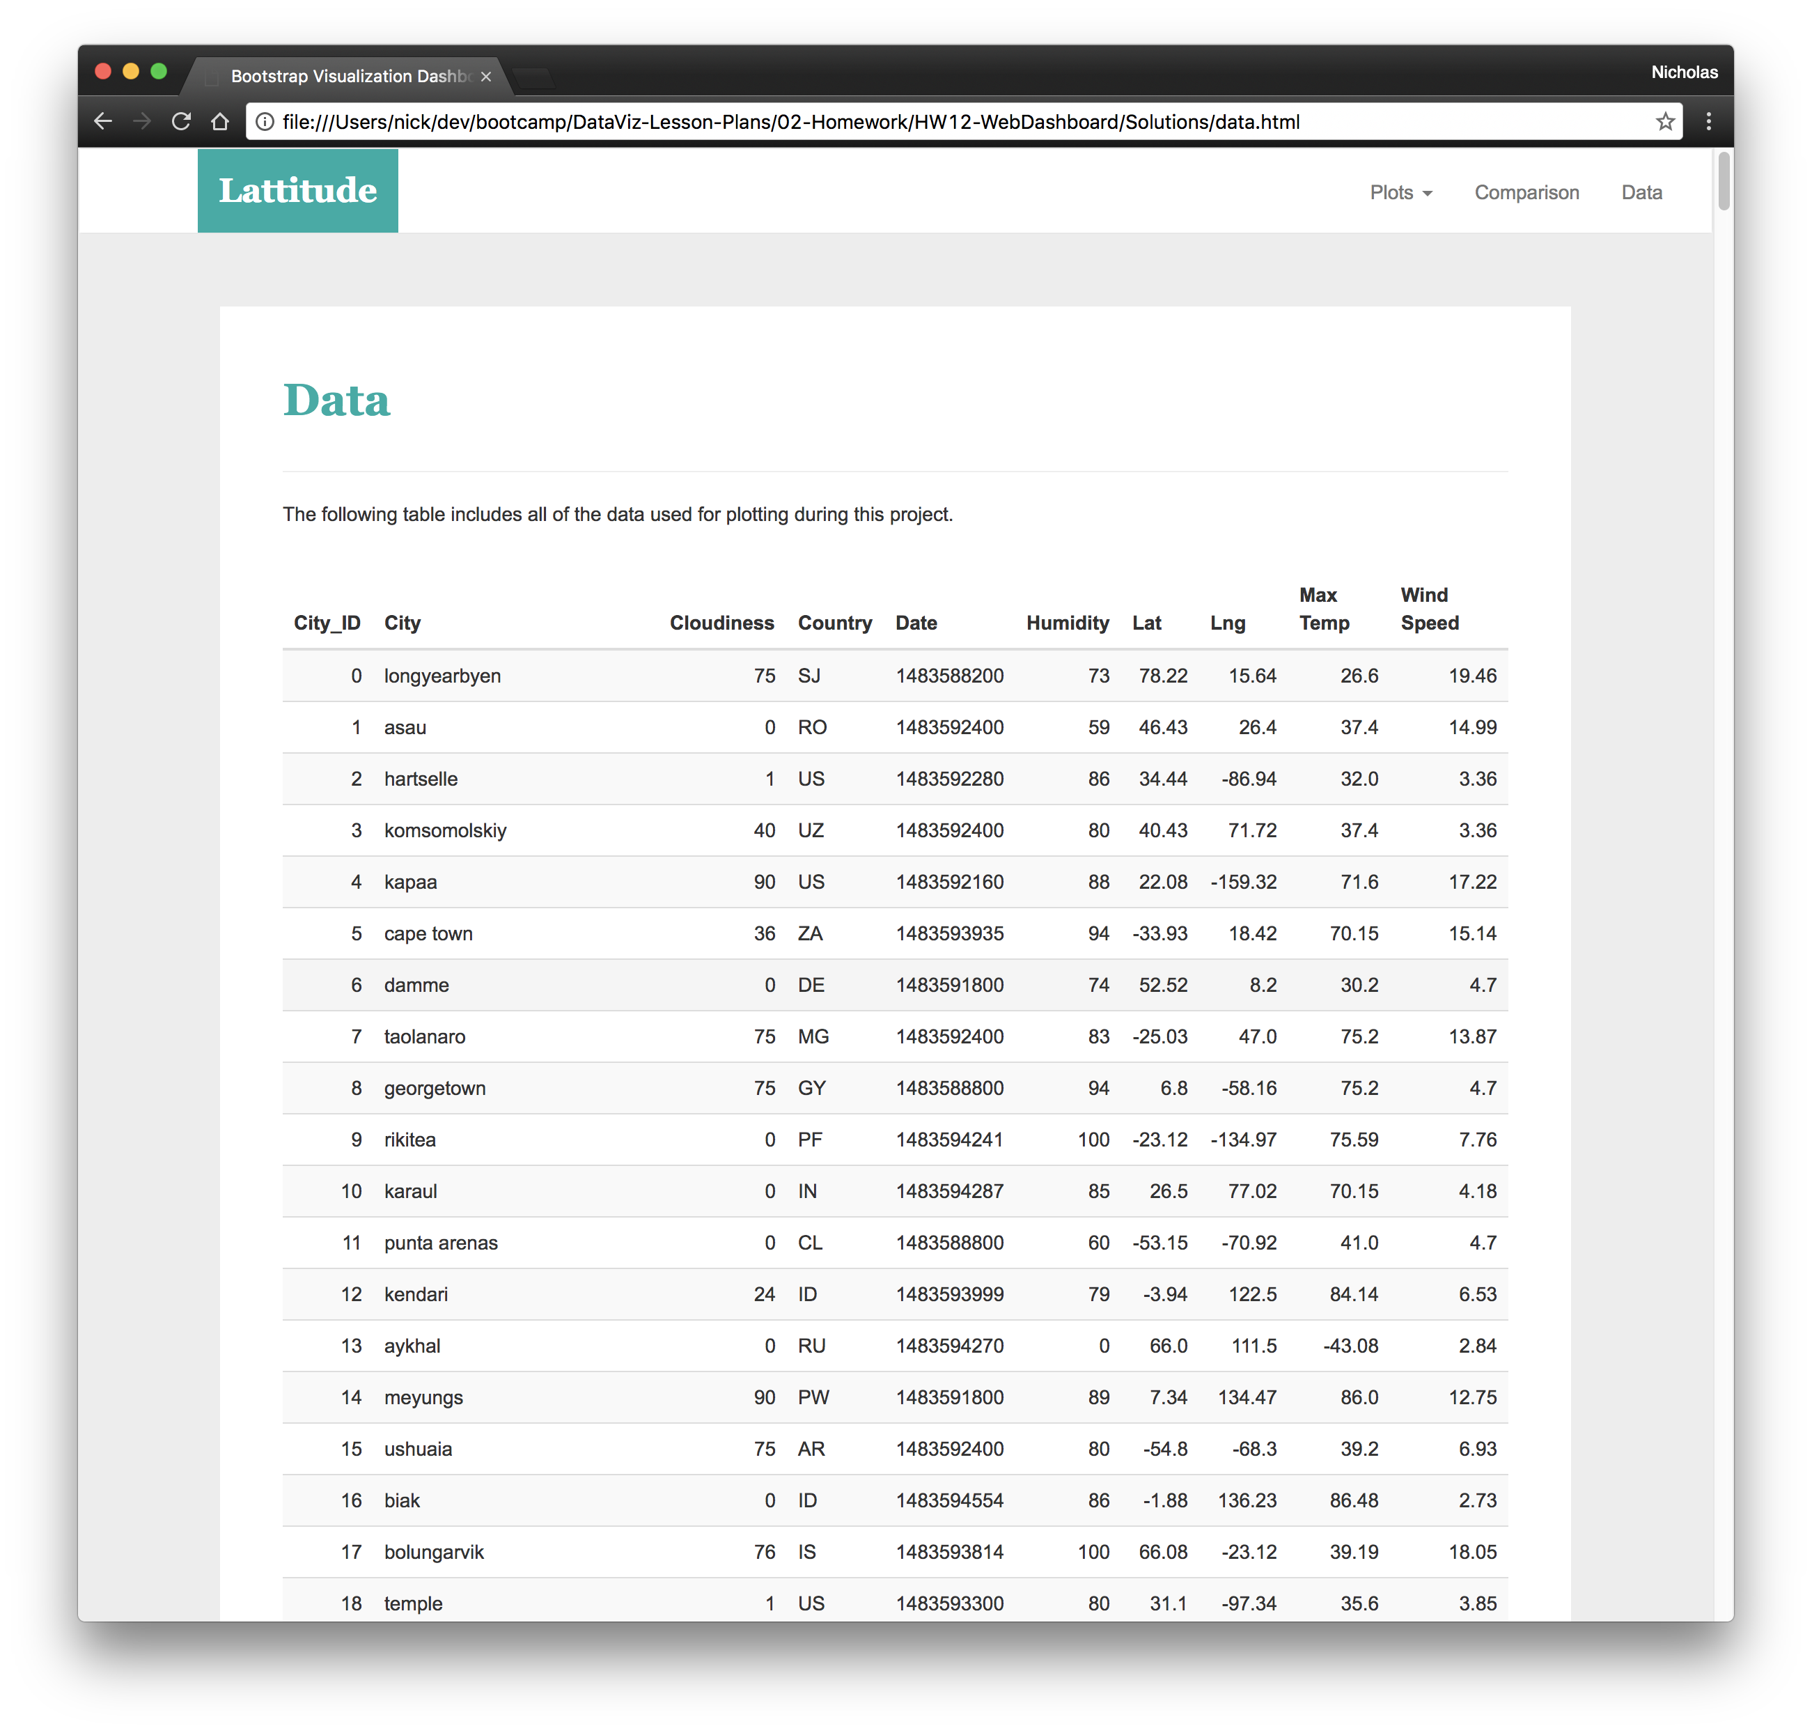Click the Nicholas profile name
The height and width of the screenshot is (1733, 1812).
click(1684, 71)
